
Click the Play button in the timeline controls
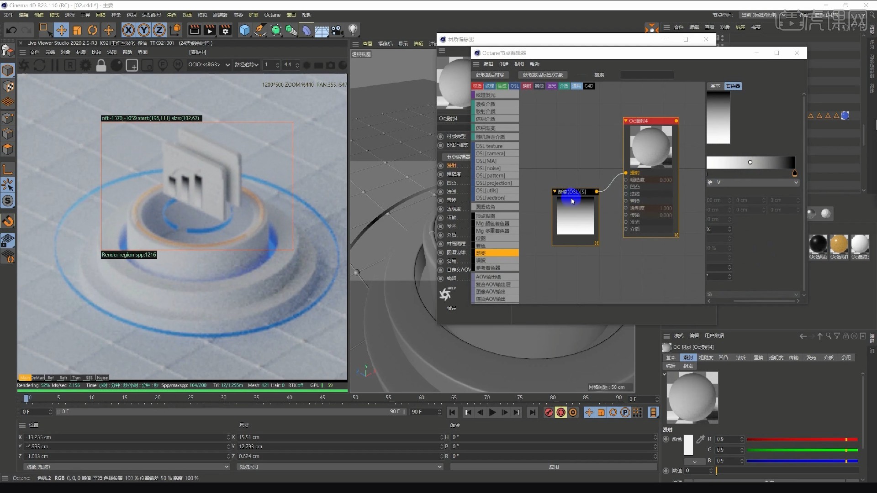[x=492, y=412]
